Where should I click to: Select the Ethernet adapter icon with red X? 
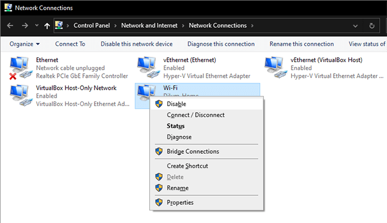[x=20, y=68]
